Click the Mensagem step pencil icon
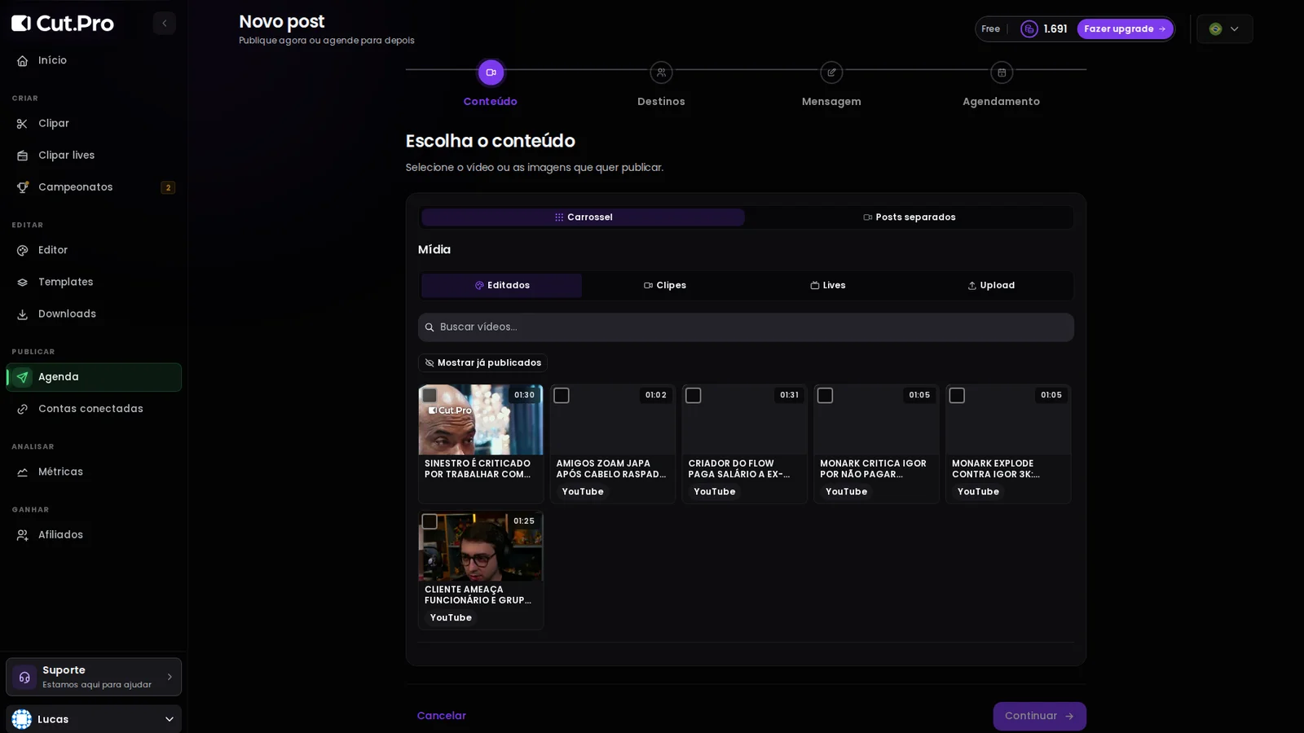This screenshot has width=1304, height=733. click(x=831, y=72)
